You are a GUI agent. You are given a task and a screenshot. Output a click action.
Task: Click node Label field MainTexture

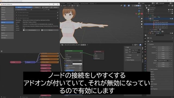[x=135, y=52]
